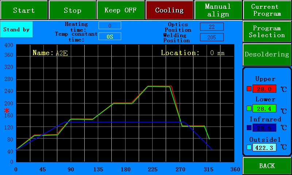Open Current Program
Image resolution: width=292 pixels, height=175 pixels.
pyautogui.click(x=267, y=10)
